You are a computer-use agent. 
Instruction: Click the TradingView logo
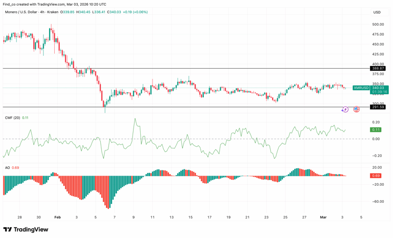point(26,229)
